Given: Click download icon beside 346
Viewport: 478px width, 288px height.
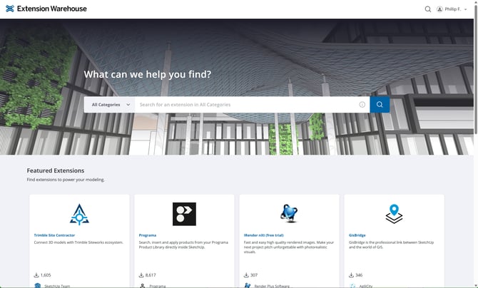Looking at the screenshot, I should coord(351,275).
